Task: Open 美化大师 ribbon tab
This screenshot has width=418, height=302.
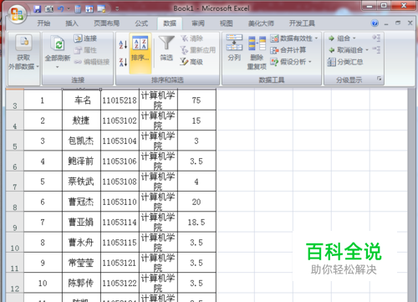Action: tap(261, 23)
